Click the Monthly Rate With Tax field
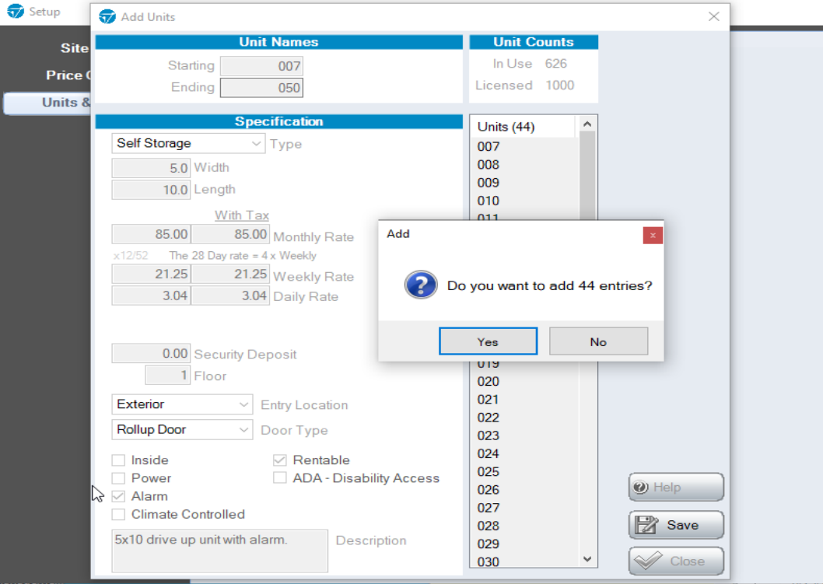 coord(230,234)
